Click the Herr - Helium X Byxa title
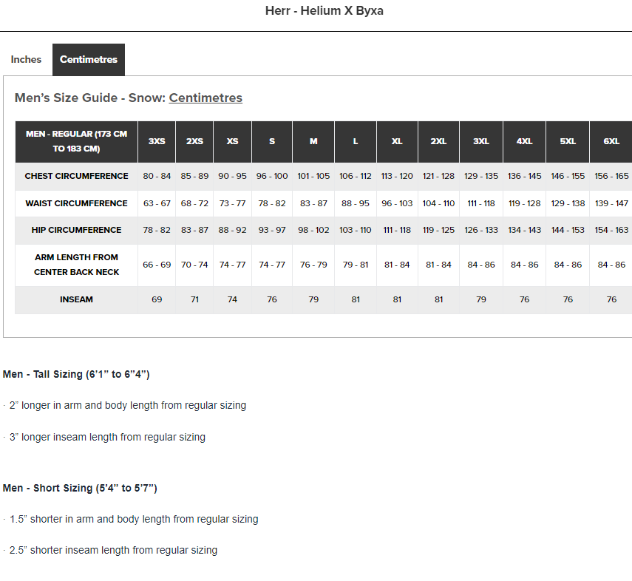The width and height of the screenshot is (632, 581). [x=325, y=11]
